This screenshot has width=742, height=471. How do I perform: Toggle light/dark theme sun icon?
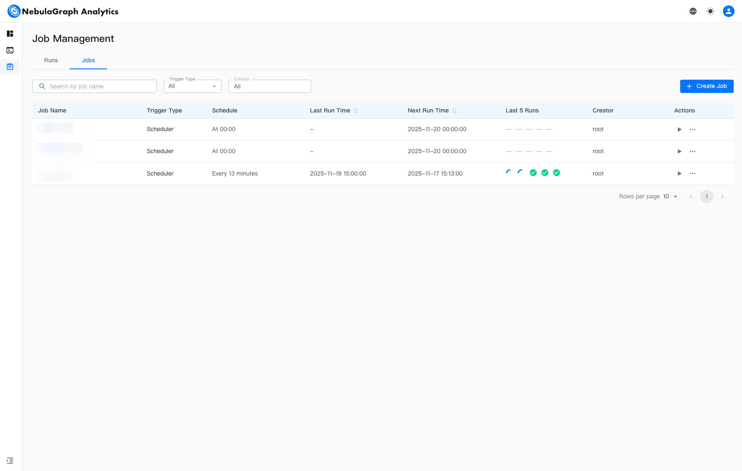click(x=710, y=11)
